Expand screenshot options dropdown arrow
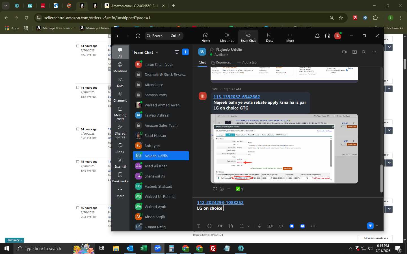 pos(248,226)
